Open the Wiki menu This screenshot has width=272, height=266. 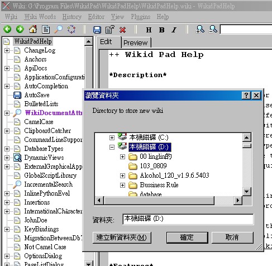pos(11,17)
